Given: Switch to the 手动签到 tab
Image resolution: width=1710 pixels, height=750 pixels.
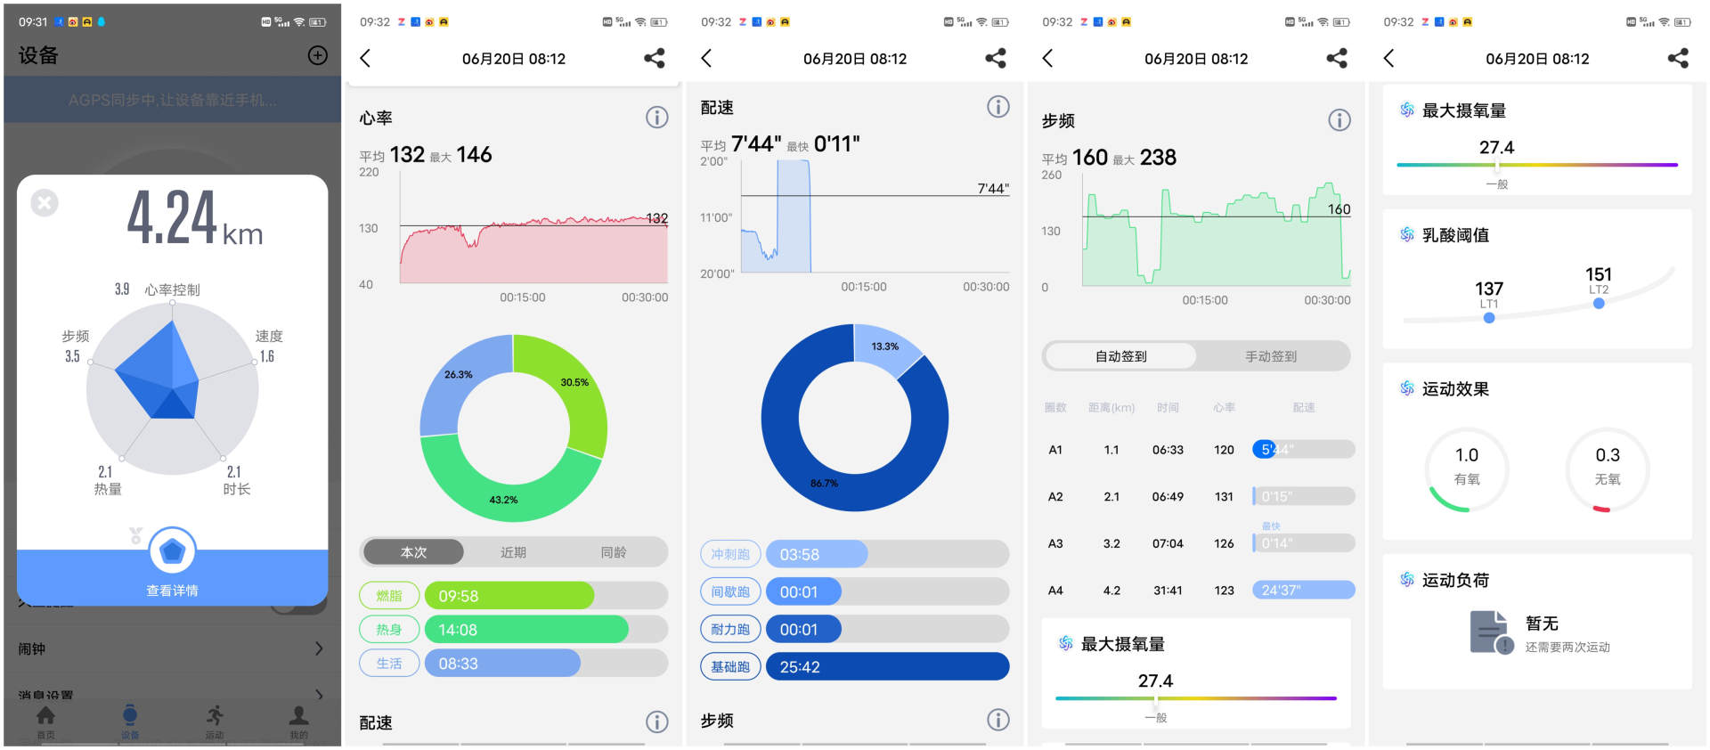Looking at the screenshot, I should [1271, 356].
